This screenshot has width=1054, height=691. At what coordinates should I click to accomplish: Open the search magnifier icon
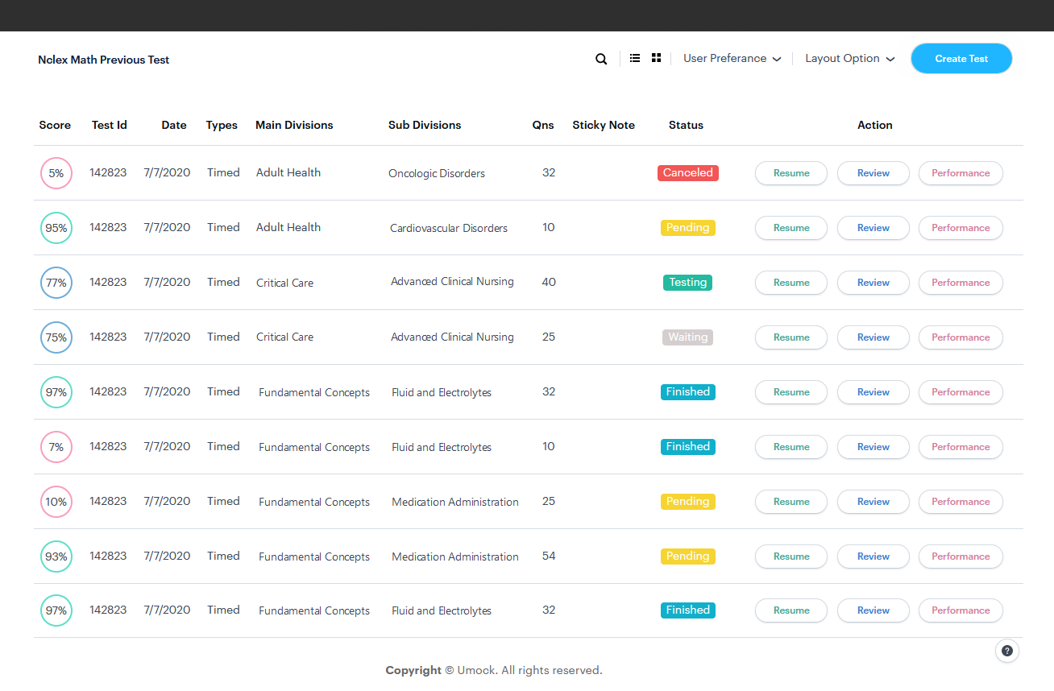[x=601, y=59]
